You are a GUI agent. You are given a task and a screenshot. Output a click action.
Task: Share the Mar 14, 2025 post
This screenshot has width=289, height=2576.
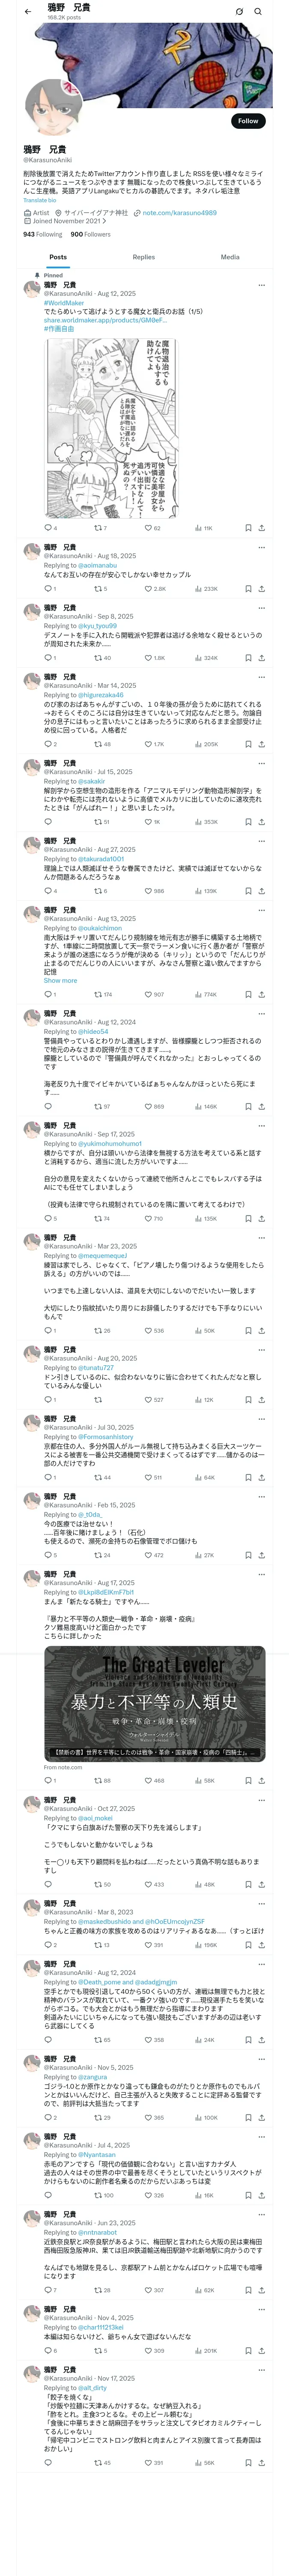coord(261,744)
